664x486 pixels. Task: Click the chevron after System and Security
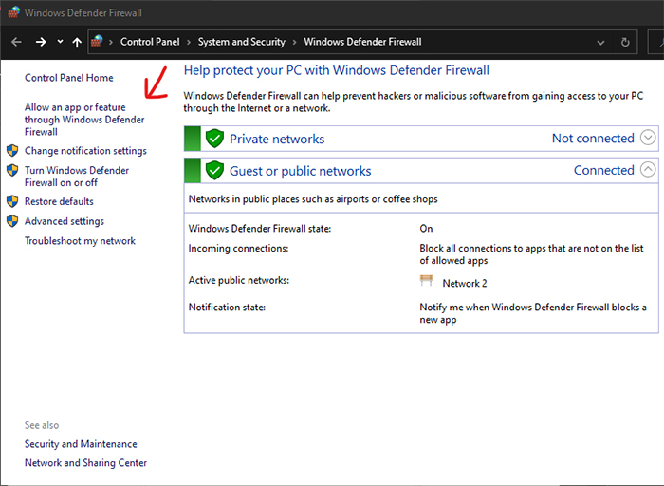coord(294,42)
